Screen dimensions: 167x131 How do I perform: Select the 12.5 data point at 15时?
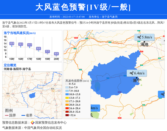click(x=12, y=46)
